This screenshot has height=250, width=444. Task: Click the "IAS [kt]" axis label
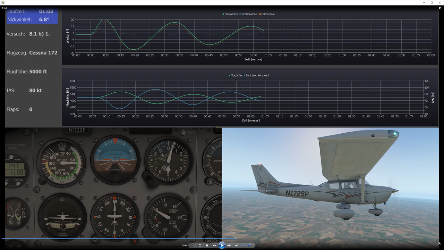pyautogui.click(x=433, y=98)
